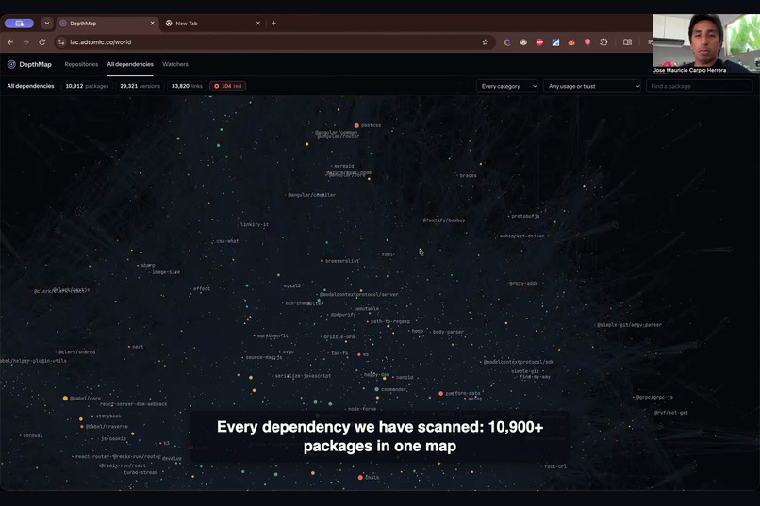The width and height of the screenshot is (760, 506).
Task: Open the browser side panel icon
Action: tap(627, 42)
